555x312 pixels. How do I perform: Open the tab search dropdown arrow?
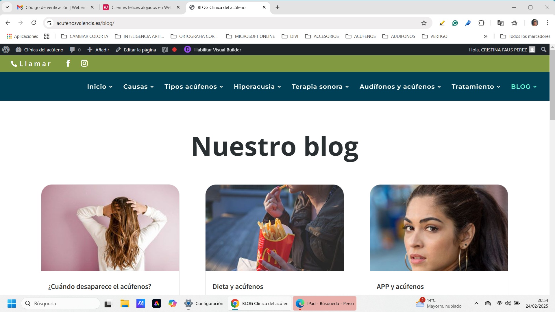click(x=7, y=7)
